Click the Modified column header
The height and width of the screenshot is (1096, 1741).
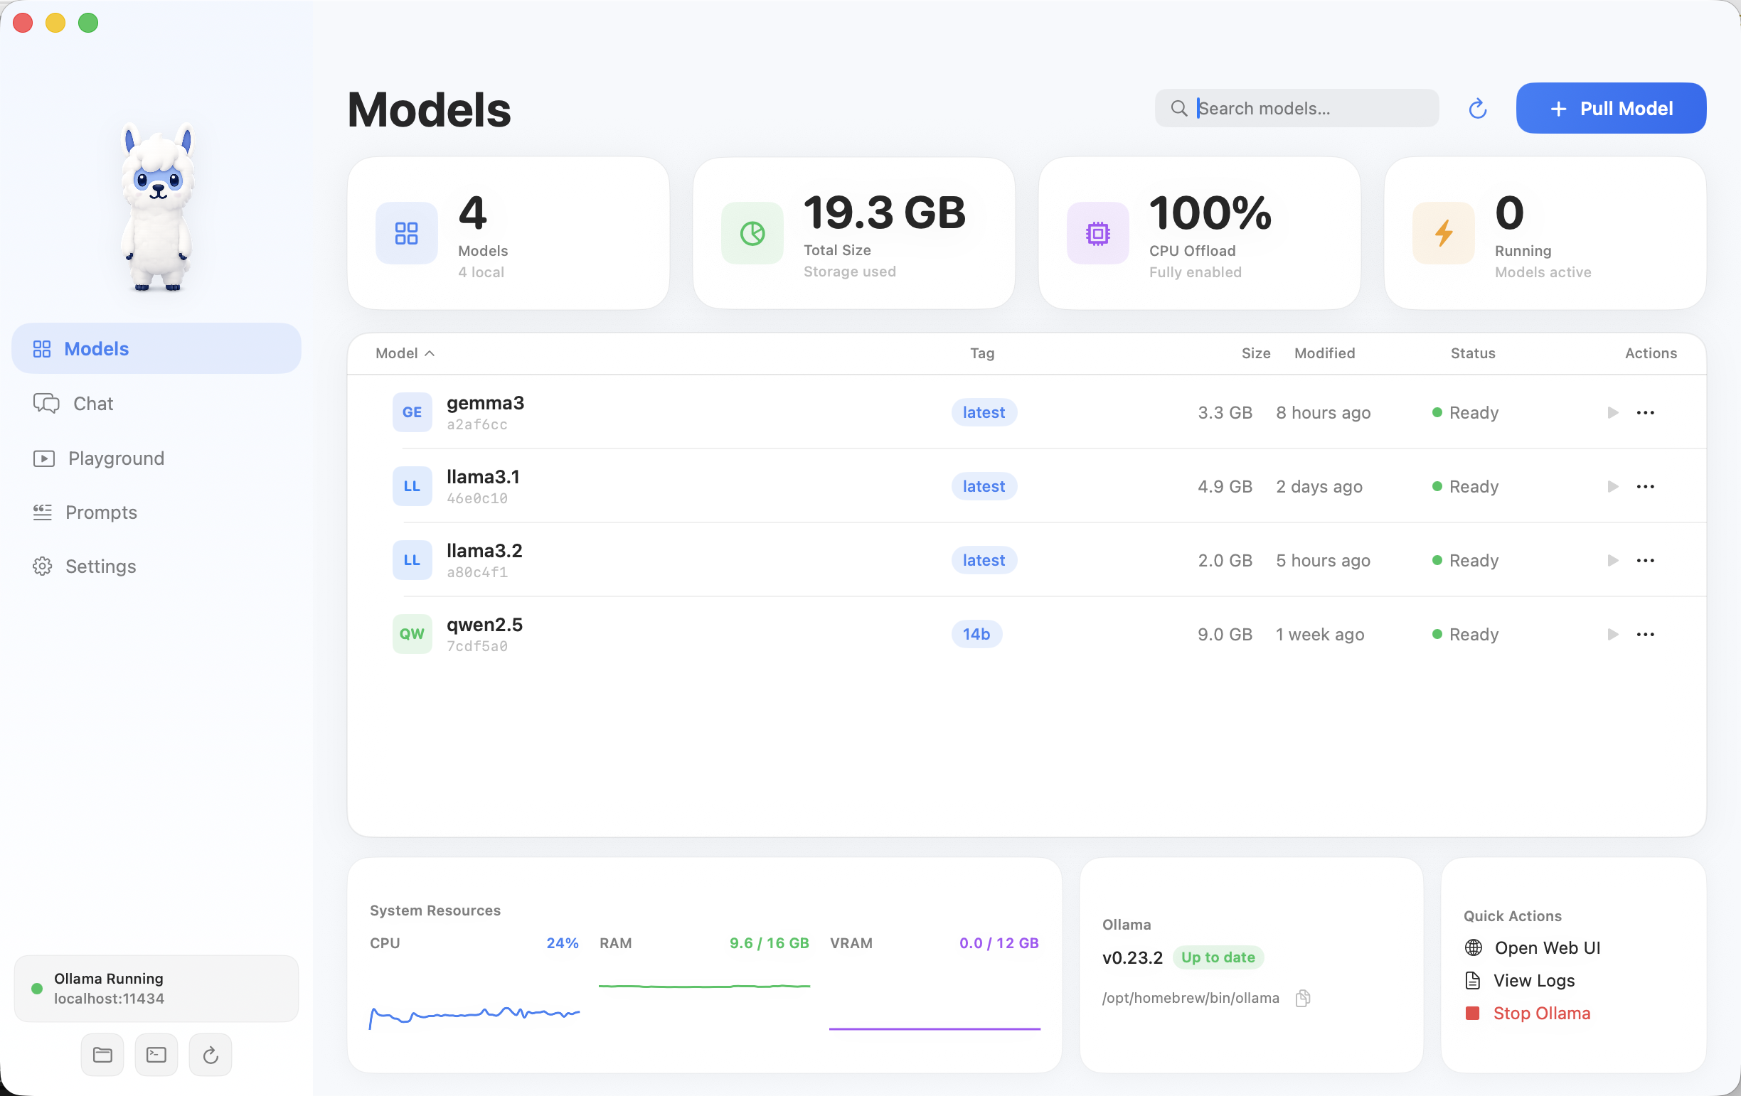(1324, 353)
